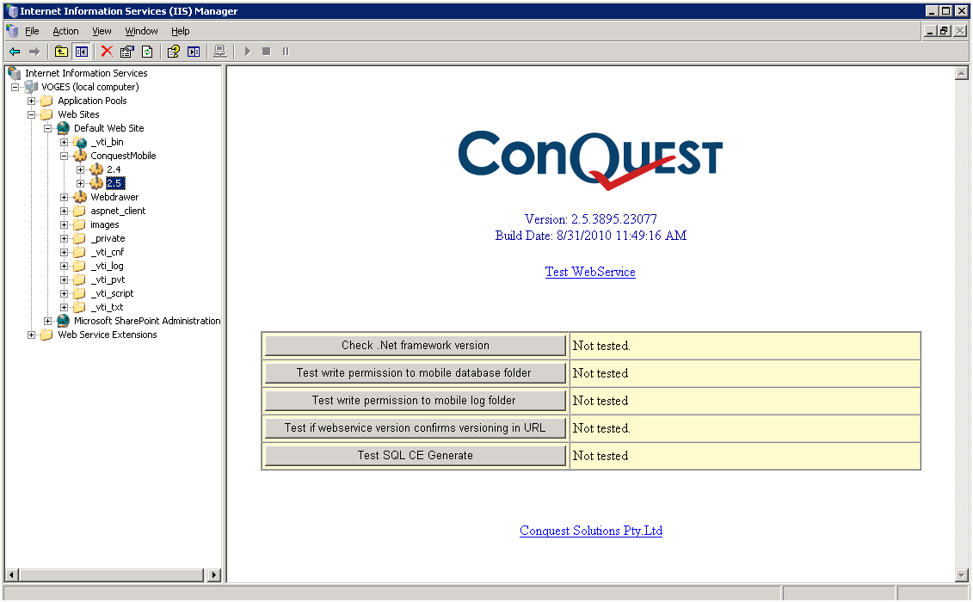The image size is (973, 602).
Task: Click the Webdrawer gear icon
Action: point(80,197)
